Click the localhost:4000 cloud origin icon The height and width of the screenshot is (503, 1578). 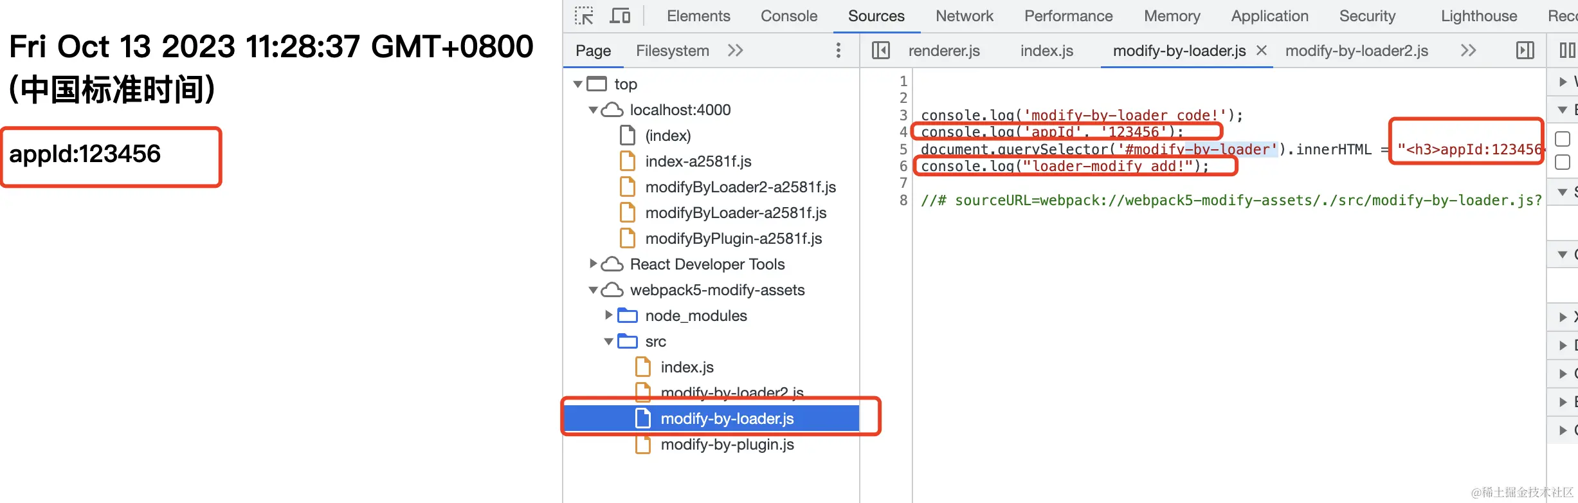pos(612,110)
